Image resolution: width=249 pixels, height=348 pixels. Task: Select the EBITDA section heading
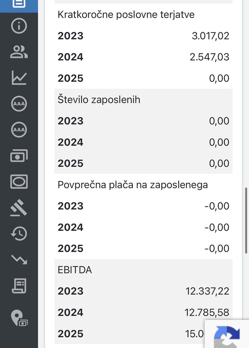(75, 270)
